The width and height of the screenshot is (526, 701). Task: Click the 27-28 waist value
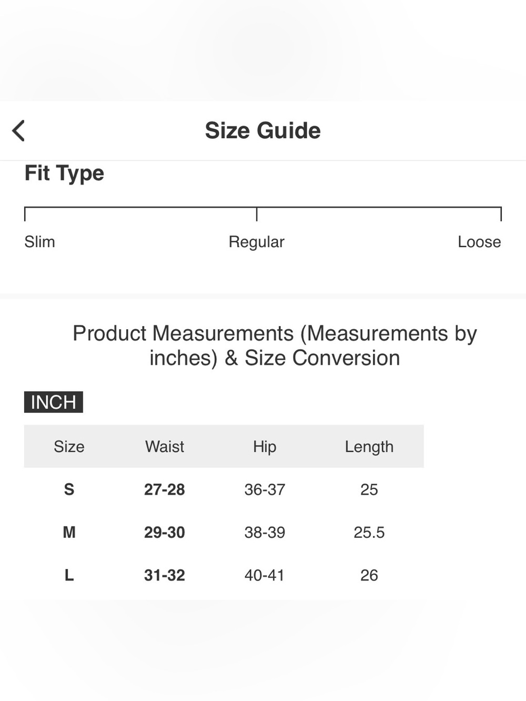point(165,490)
